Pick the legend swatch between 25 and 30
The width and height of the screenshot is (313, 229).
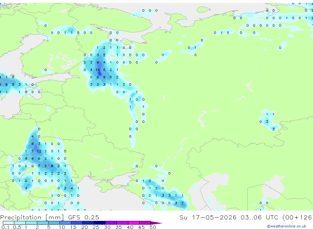pos(100,223)
